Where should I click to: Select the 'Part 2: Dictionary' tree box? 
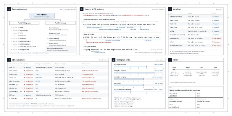tap(60, 23)
